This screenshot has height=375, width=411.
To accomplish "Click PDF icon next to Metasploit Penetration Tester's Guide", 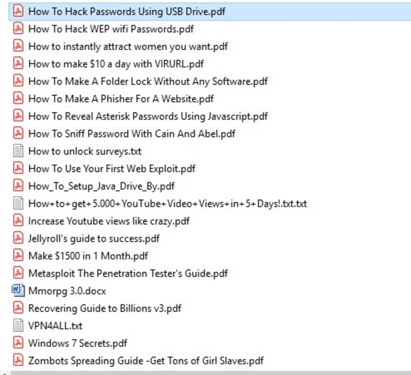I will click(18, 273).
